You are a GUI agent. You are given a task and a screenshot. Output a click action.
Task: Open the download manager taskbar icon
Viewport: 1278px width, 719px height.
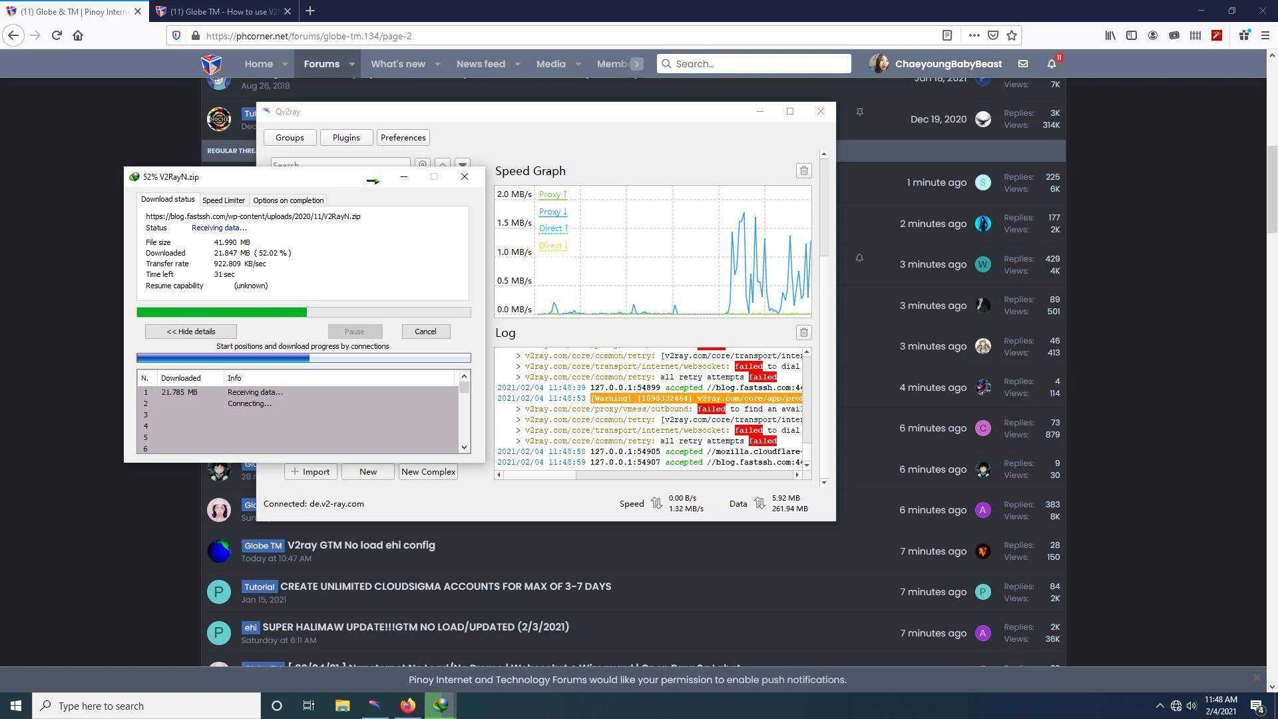pyautogui.click(x=440, y=706)
